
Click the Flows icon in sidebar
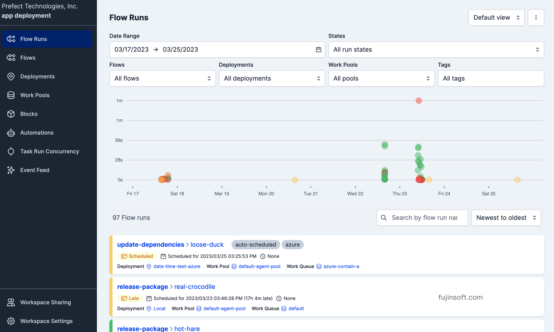11,58
